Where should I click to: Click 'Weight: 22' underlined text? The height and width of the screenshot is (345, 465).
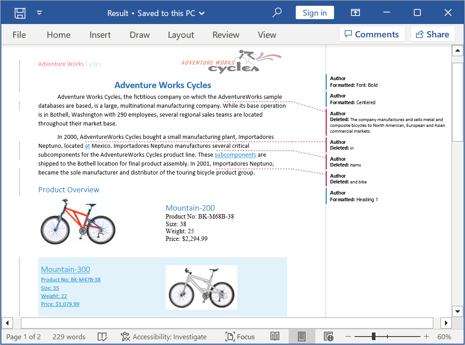pyautogui.click(x=54, y=296)
